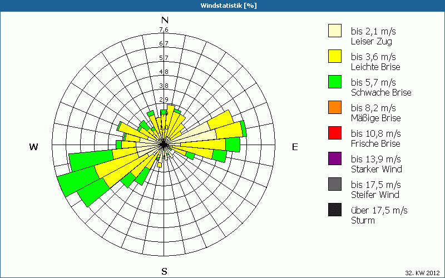This screenshot has height=278, width=445.
Task: Click the 7,6 scale label
Action: (x=164, y=29)
